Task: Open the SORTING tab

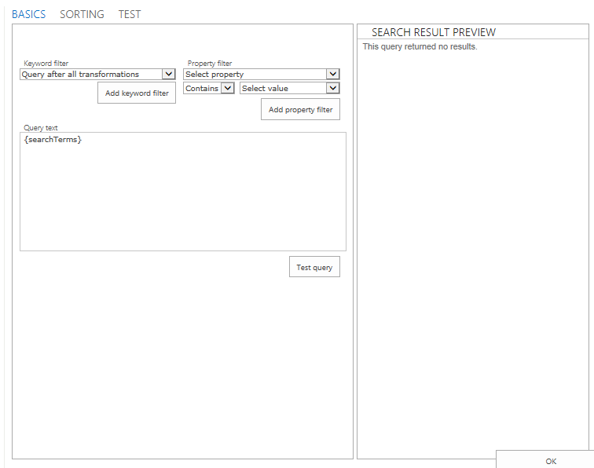Action: point(82,14)
